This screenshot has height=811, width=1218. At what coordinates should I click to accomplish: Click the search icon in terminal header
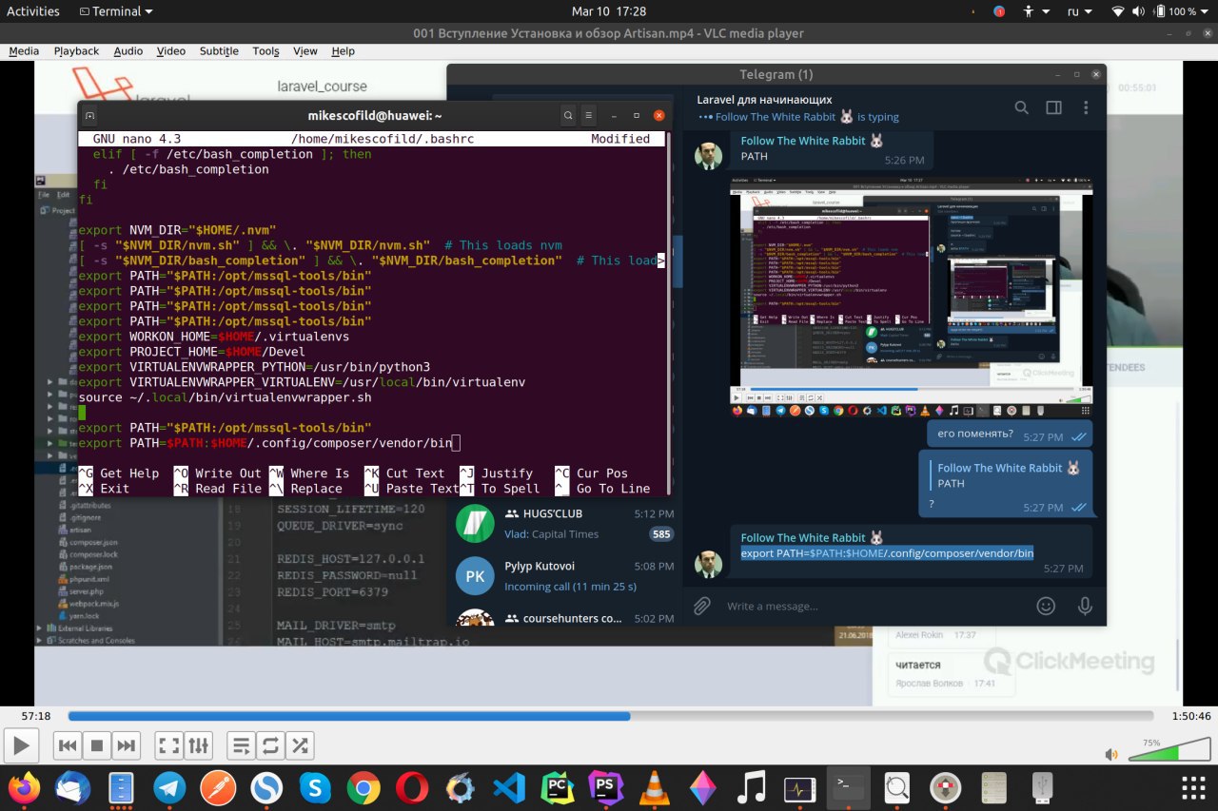(568, 115)
